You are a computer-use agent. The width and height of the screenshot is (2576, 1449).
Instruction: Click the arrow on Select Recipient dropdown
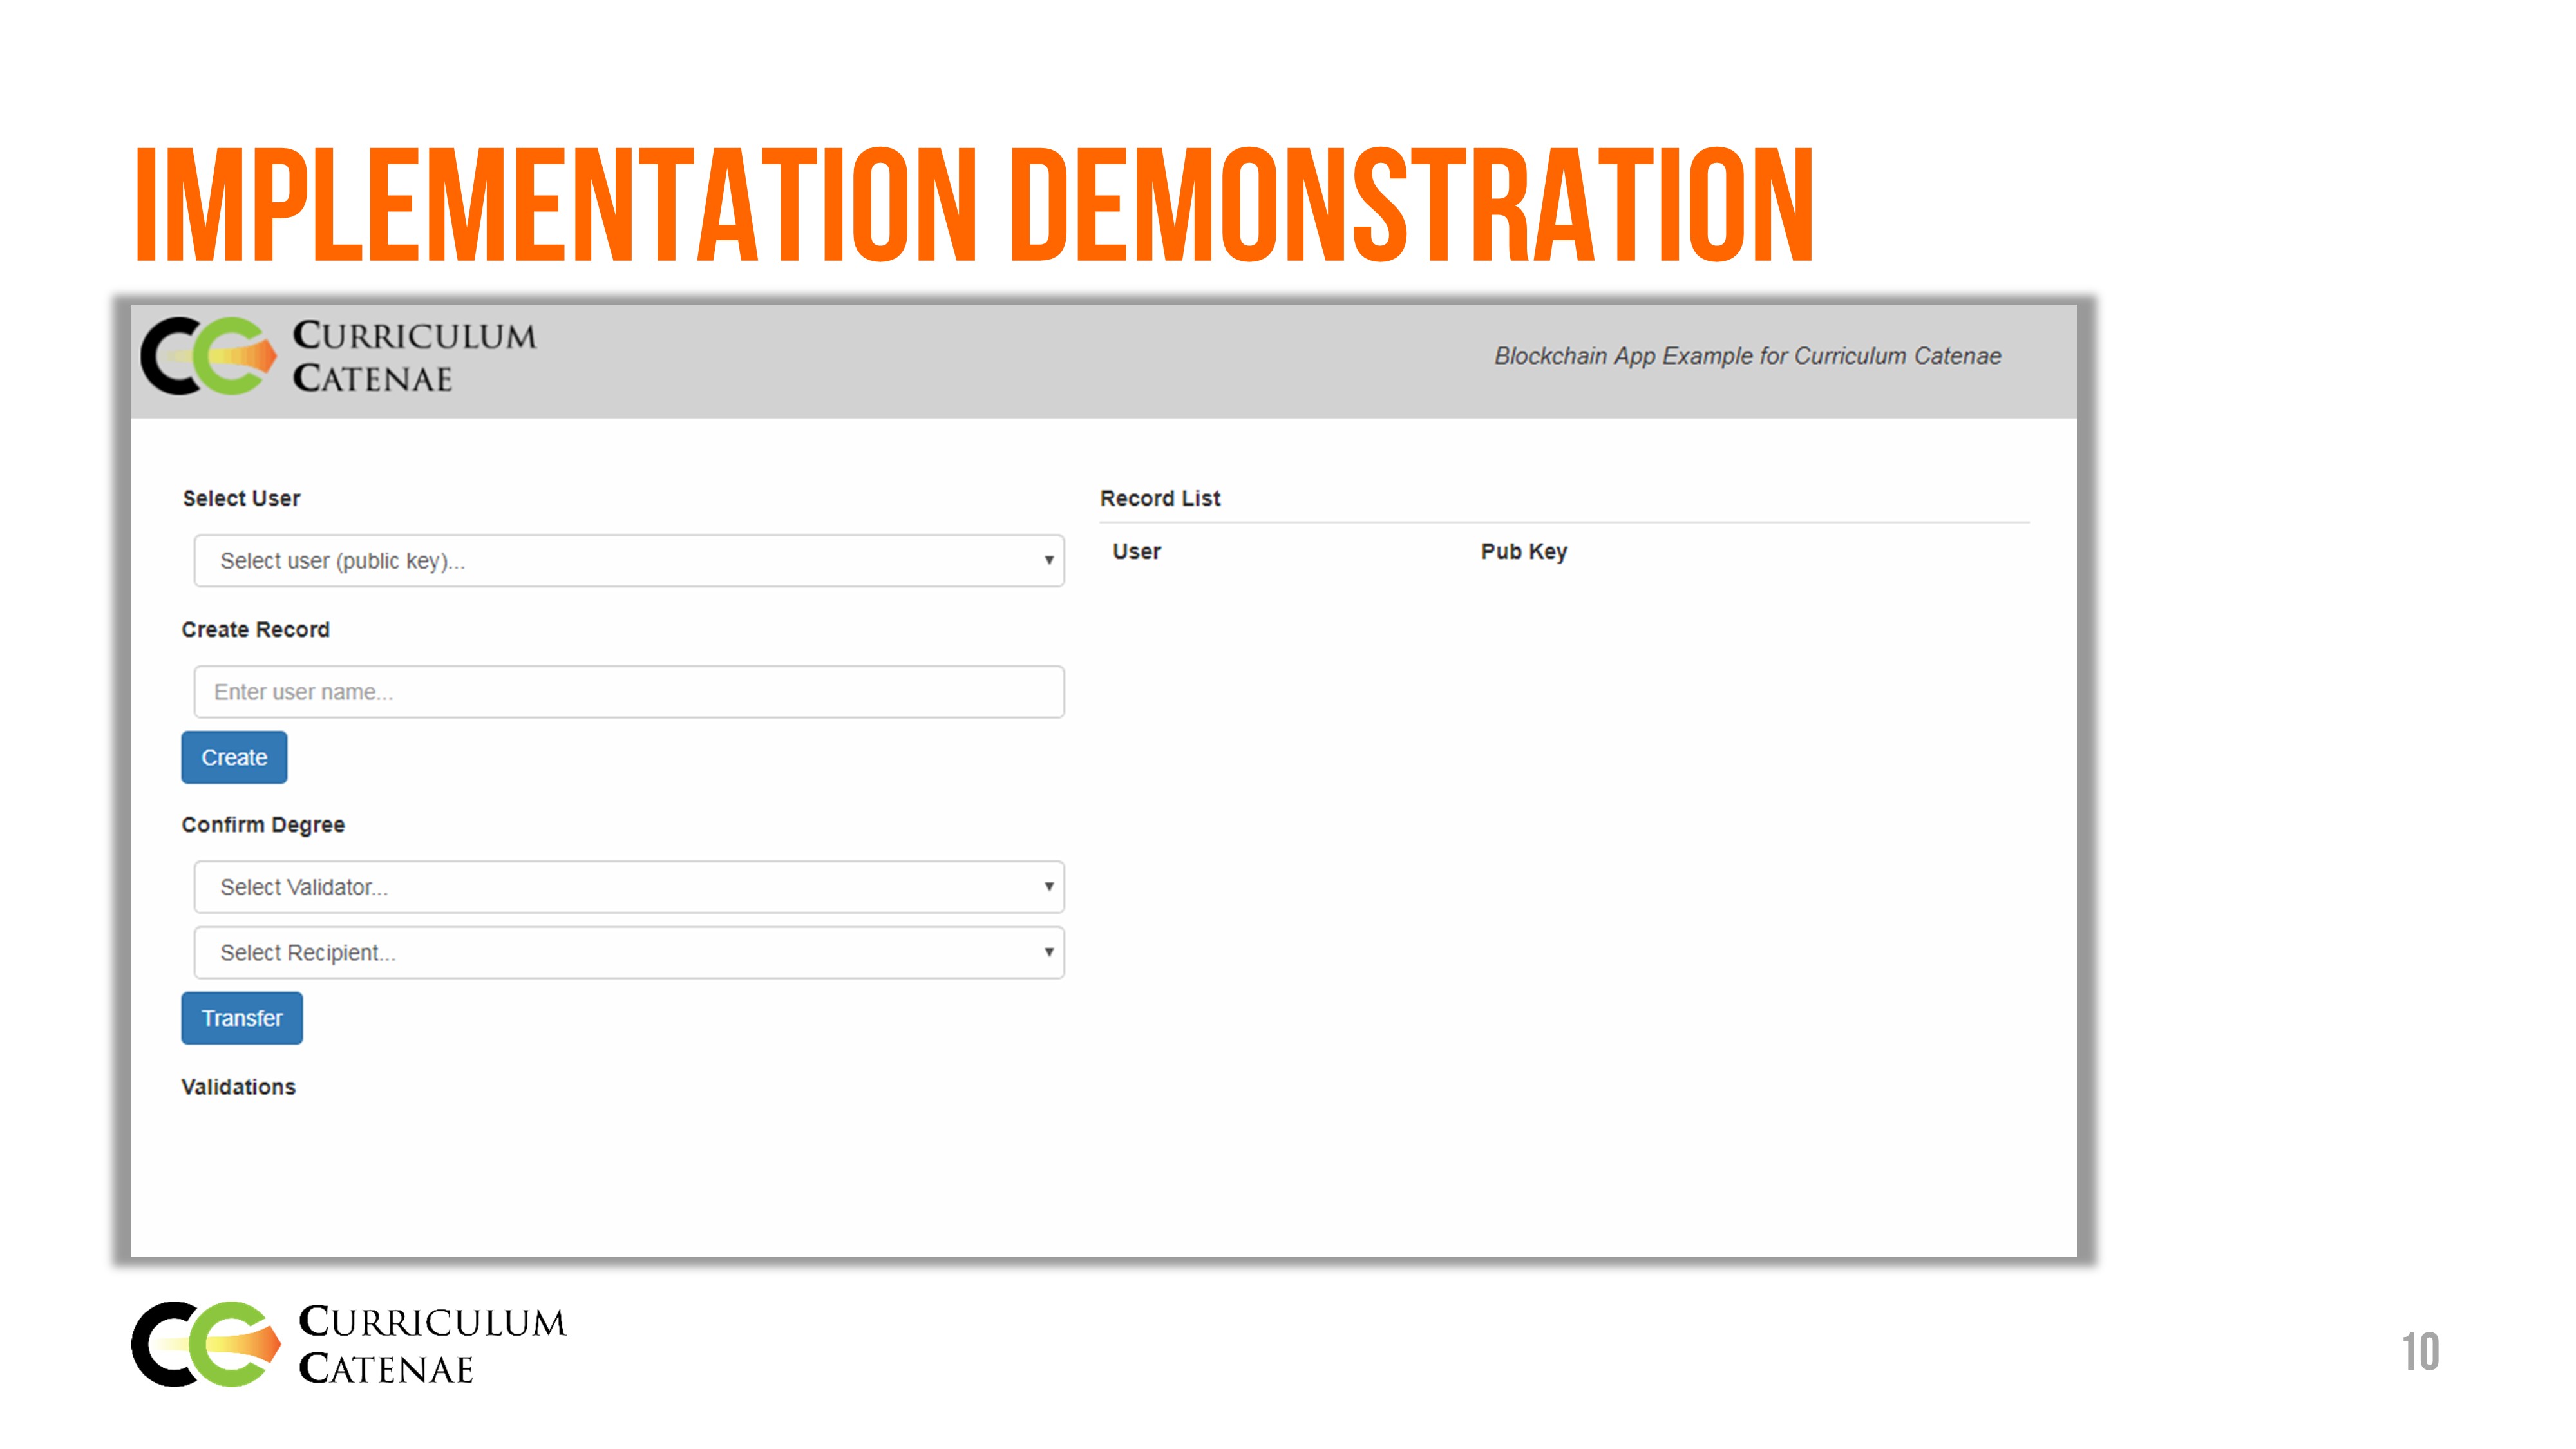coord(1048,953)
